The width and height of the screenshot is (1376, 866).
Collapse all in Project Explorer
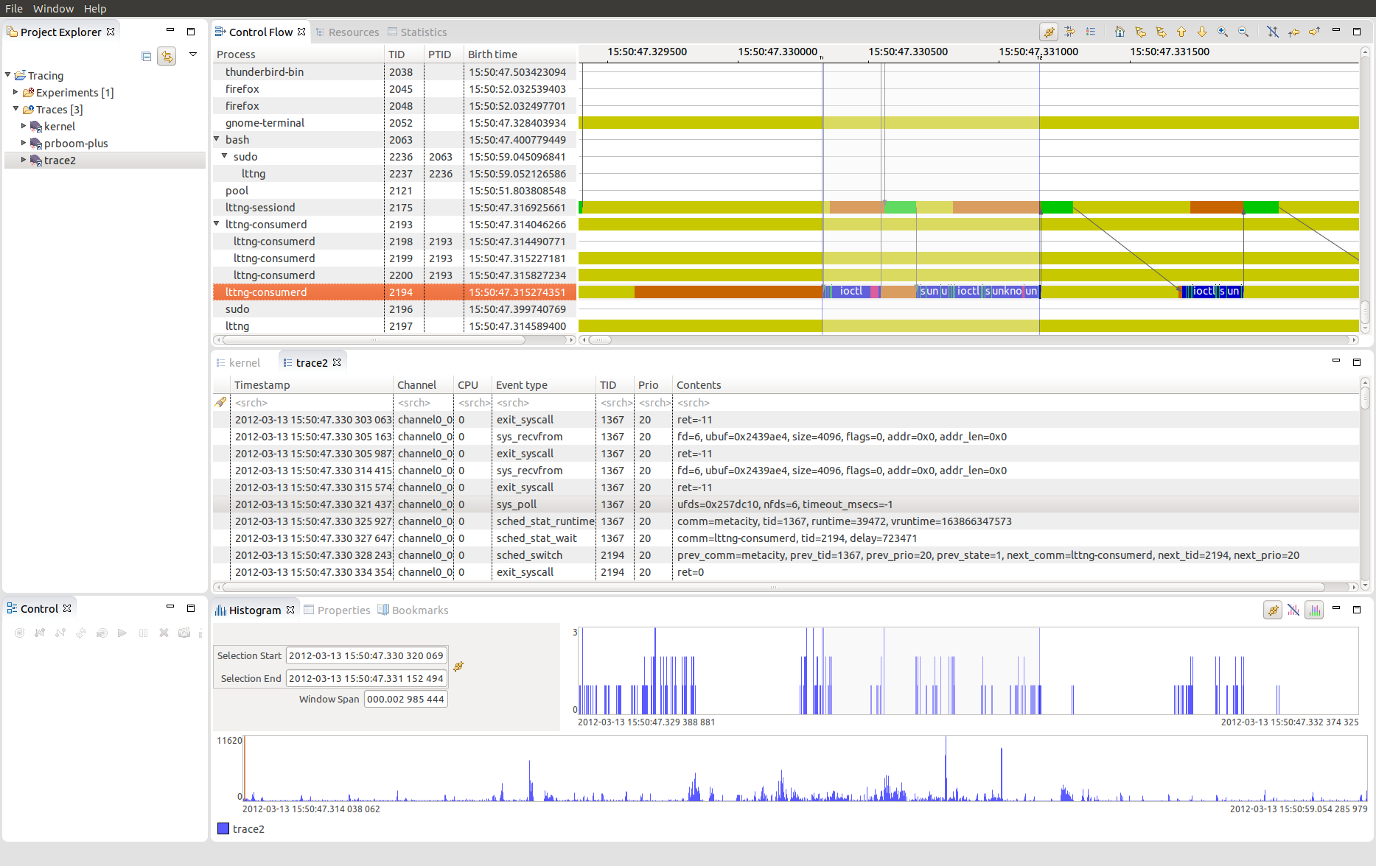click(x=146, y=56)
